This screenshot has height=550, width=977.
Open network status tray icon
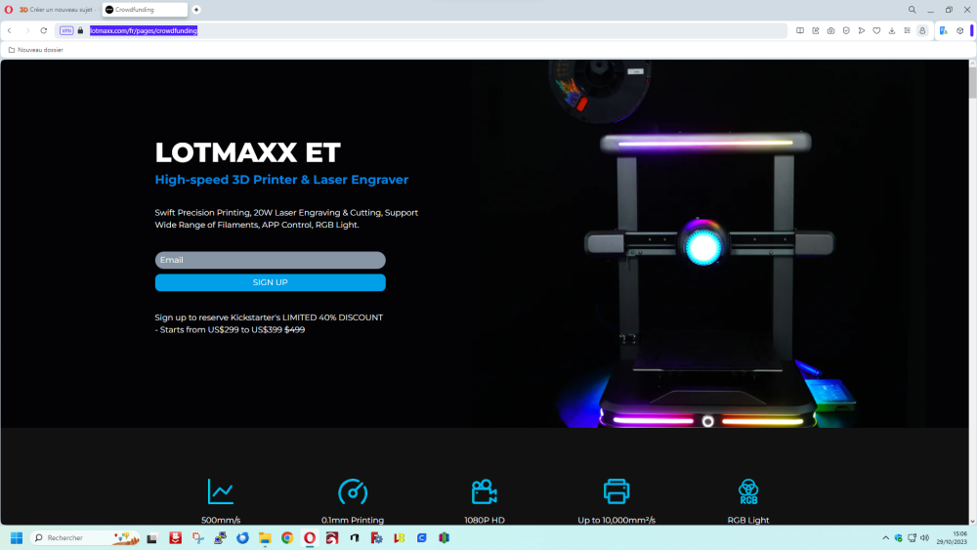click(x=912, y=537)
